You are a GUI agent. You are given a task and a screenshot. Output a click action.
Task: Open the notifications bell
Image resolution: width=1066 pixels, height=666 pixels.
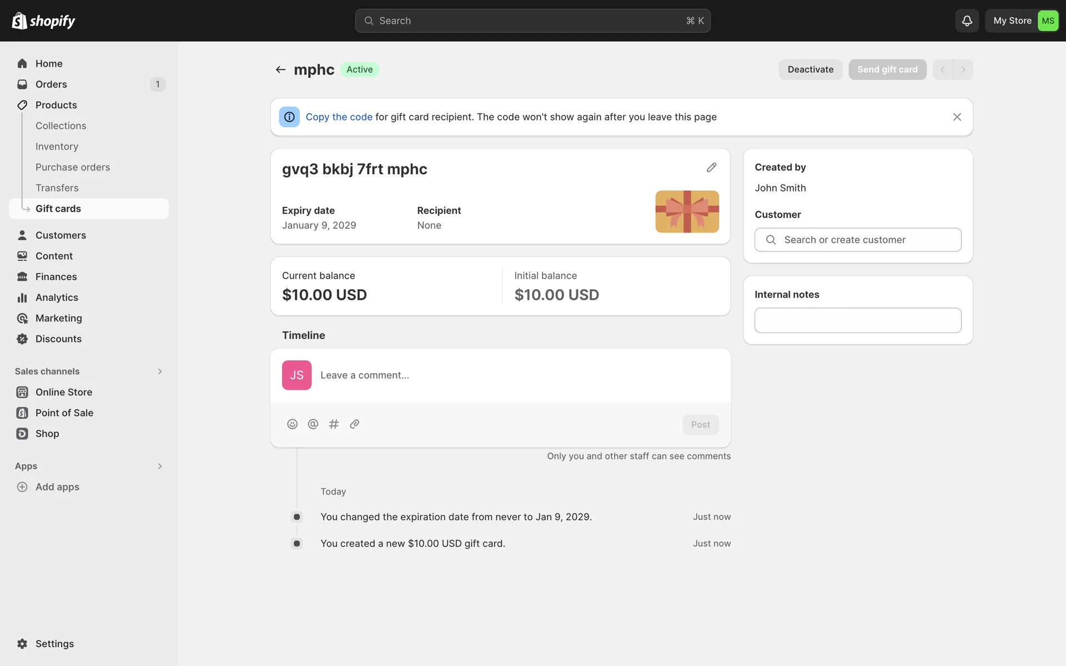click(967, 21)
